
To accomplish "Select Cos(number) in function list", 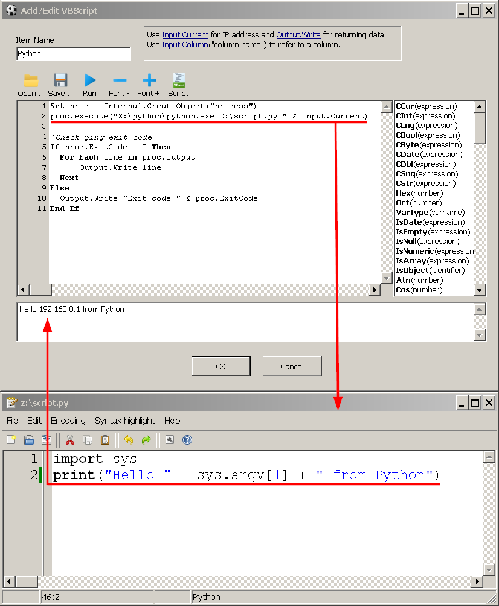I will pyautogui.click(x=419, y=289).
